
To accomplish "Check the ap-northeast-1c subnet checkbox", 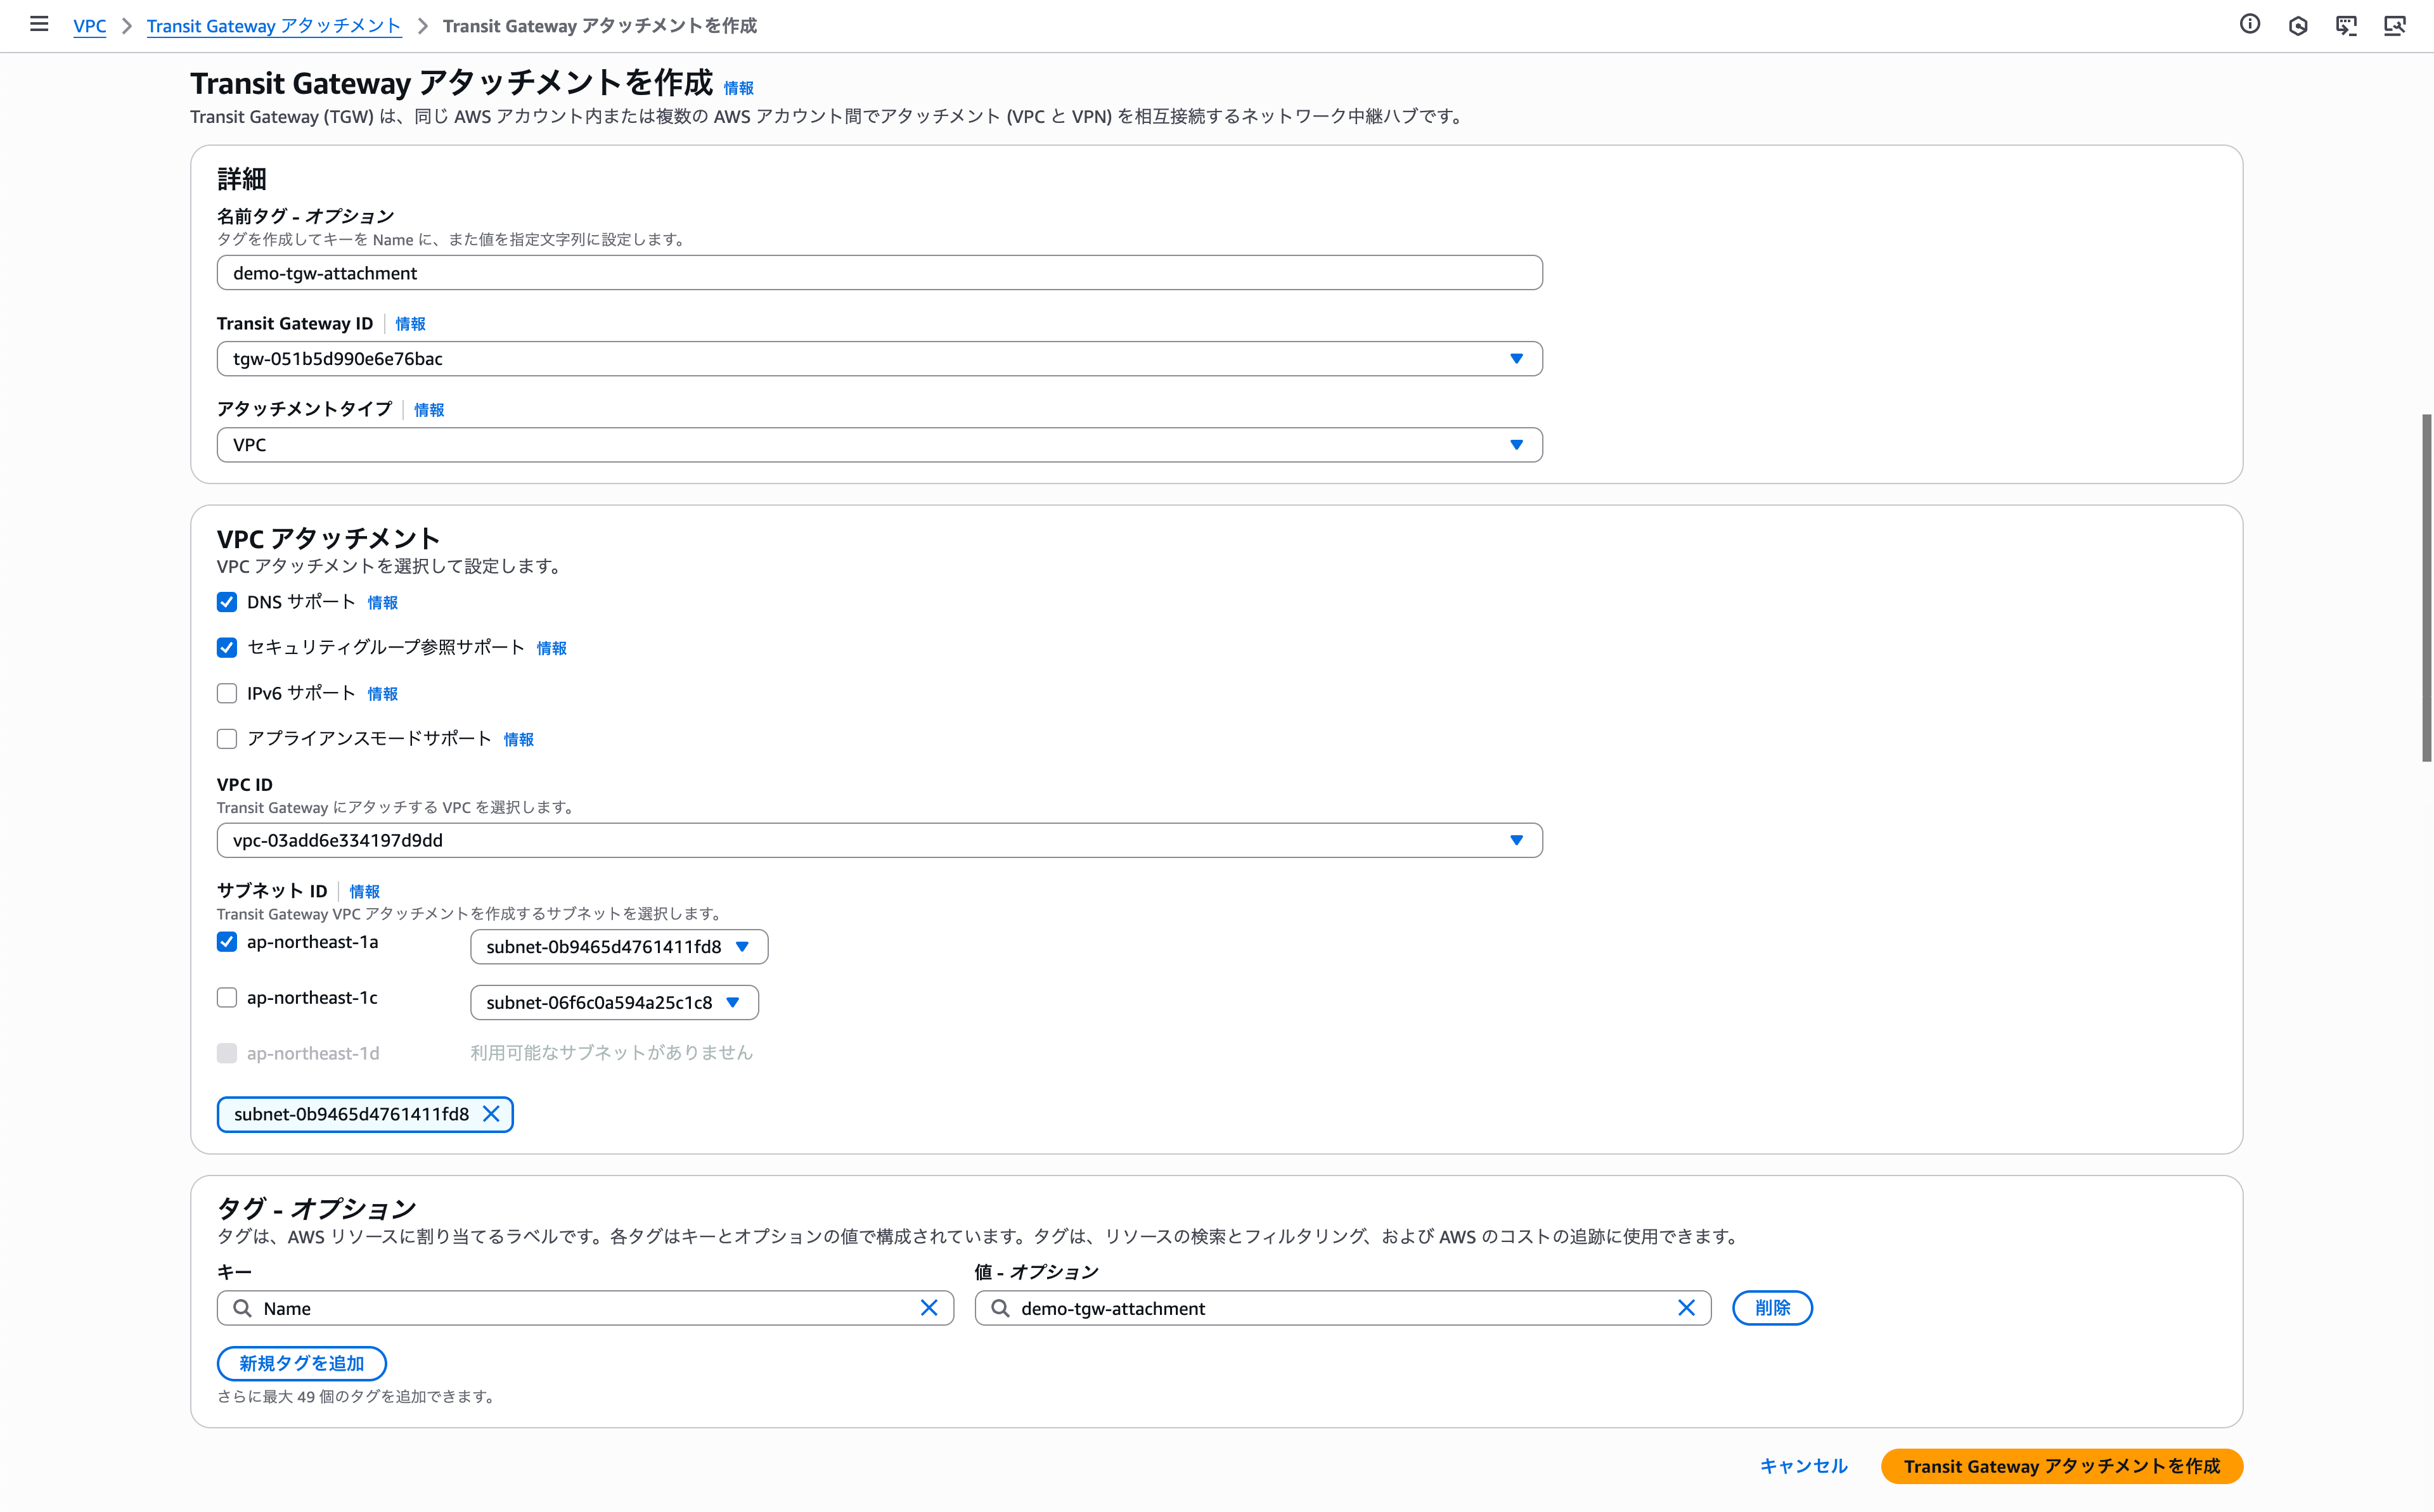I will pos(227,998).
